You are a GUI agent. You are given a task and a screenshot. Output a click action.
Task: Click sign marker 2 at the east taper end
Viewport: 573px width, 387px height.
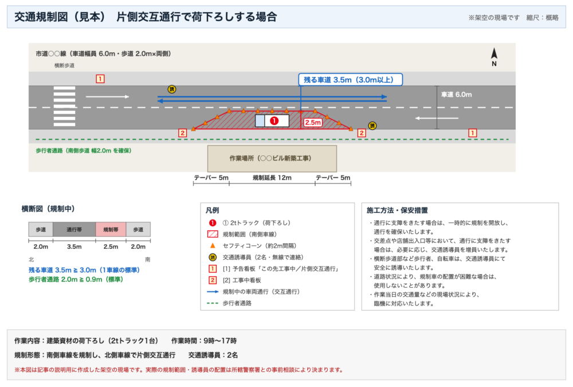tap(362, 133)
